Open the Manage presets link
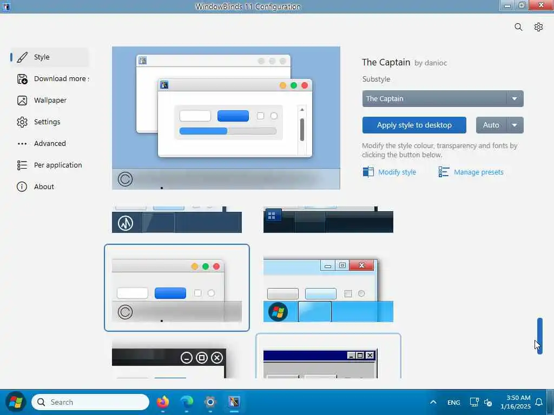Viewport: 554px width, 415px height. click(478, 172)
